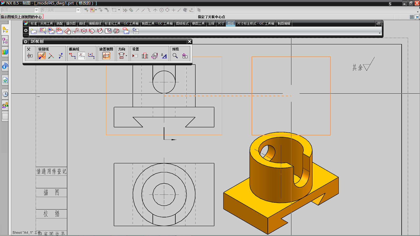Open 标准化工具 - GC 工具箱 tab
The width and height of the screenshot is (420, 236).
[x=122, y=23]
